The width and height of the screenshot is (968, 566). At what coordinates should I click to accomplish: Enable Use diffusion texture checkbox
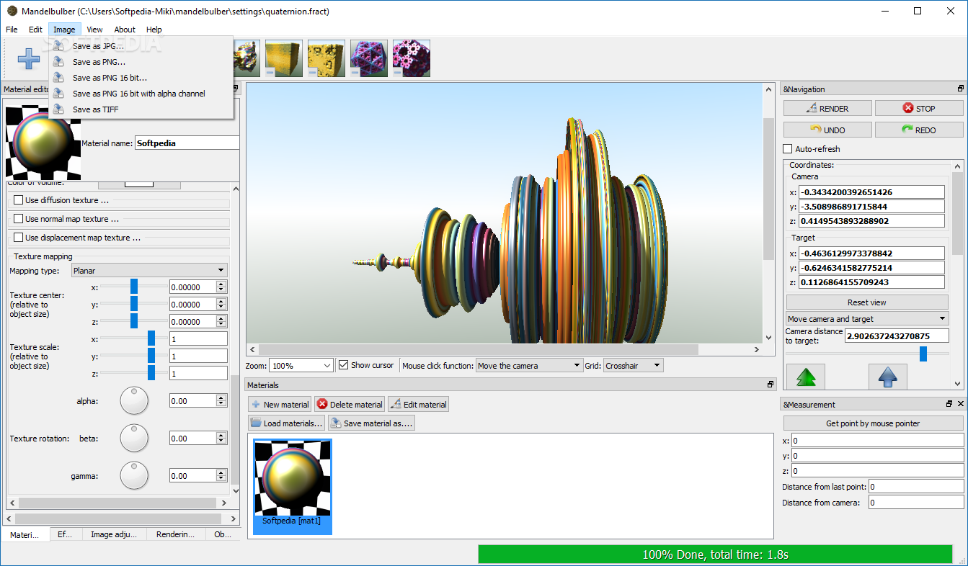[x=19, y=200]
